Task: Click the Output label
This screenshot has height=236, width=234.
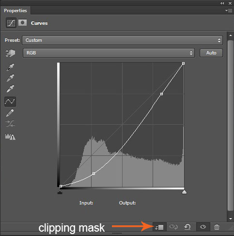Action: coord(127,203)
